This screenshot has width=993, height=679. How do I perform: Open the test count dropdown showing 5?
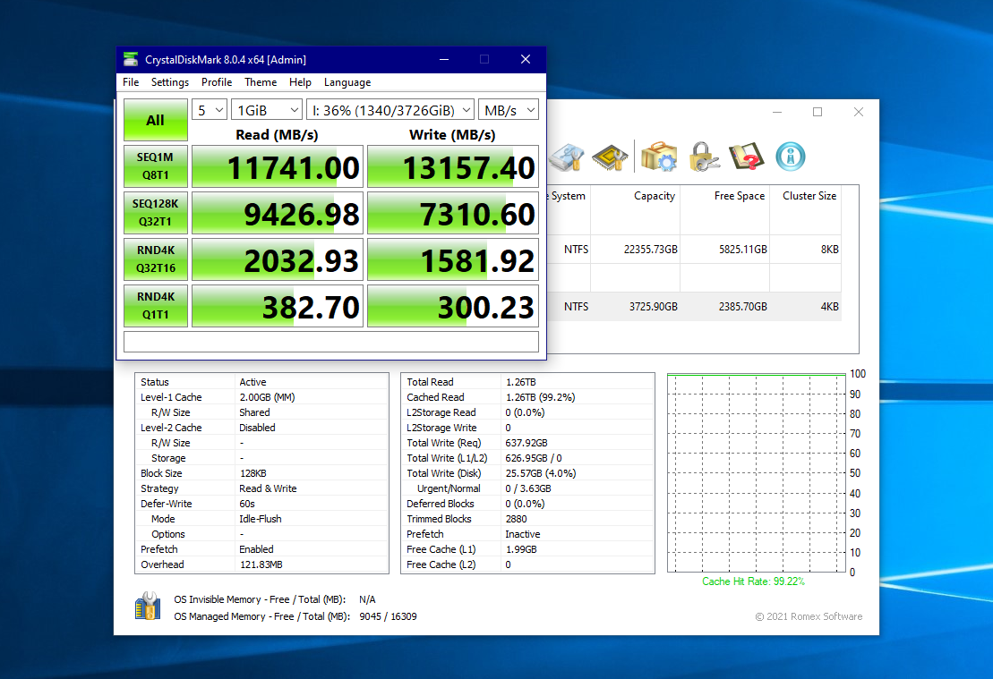(210, 110)
